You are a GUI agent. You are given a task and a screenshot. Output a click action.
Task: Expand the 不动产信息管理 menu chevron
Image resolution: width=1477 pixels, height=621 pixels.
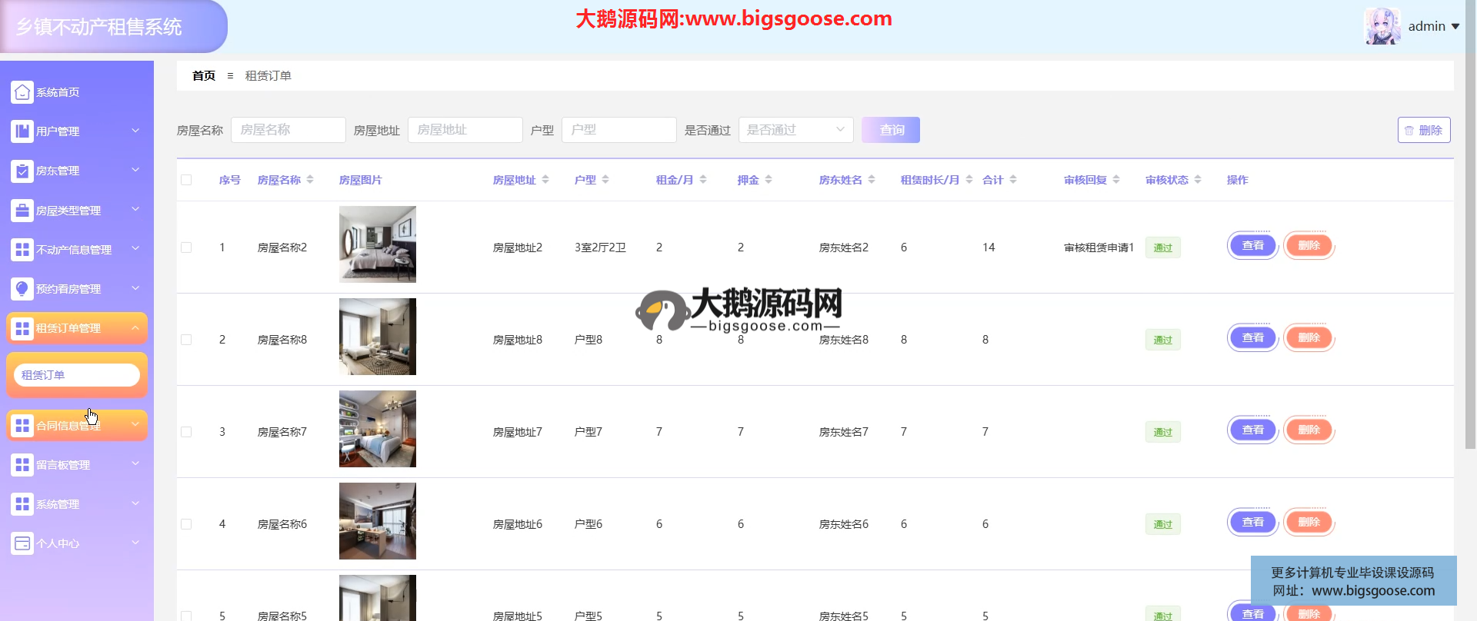pos(135,249)
